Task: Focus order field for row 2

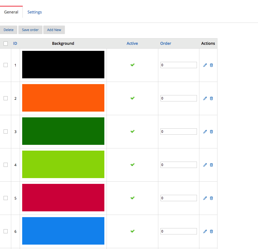Action: coord(179,98)
